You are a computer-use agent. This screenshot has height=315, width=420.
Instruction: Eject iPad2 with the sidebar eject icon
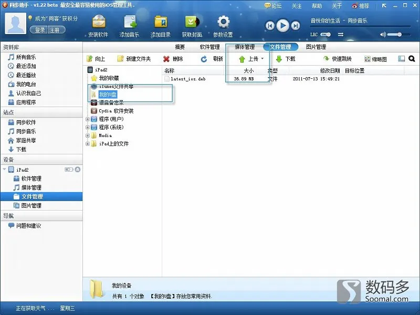click(x=78, y=169)
